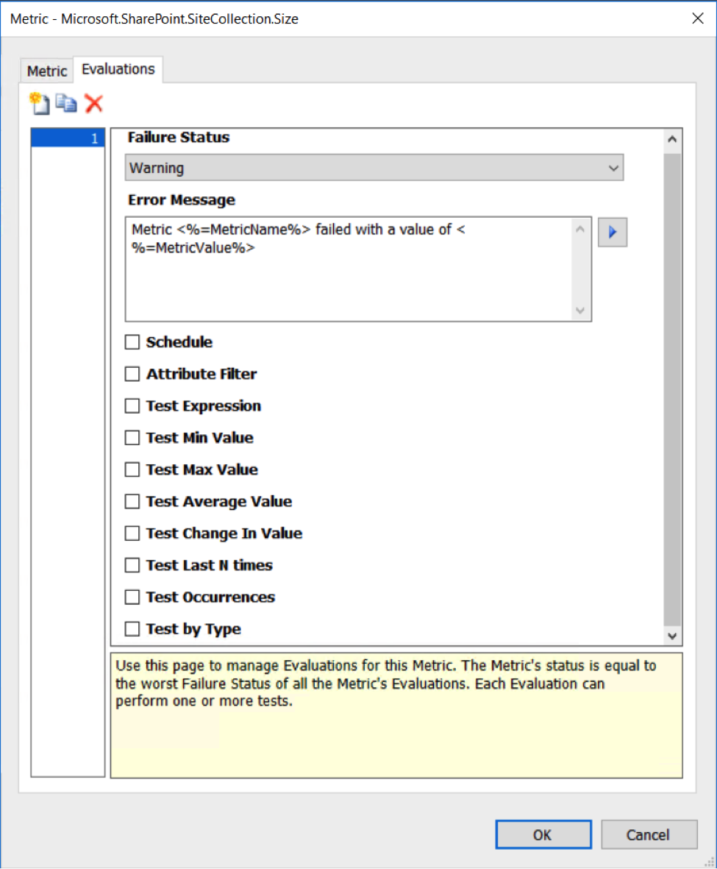Viewport: 717px width, 869px height.
Task: Click the Error Message heading
Action: click(182, 199)
